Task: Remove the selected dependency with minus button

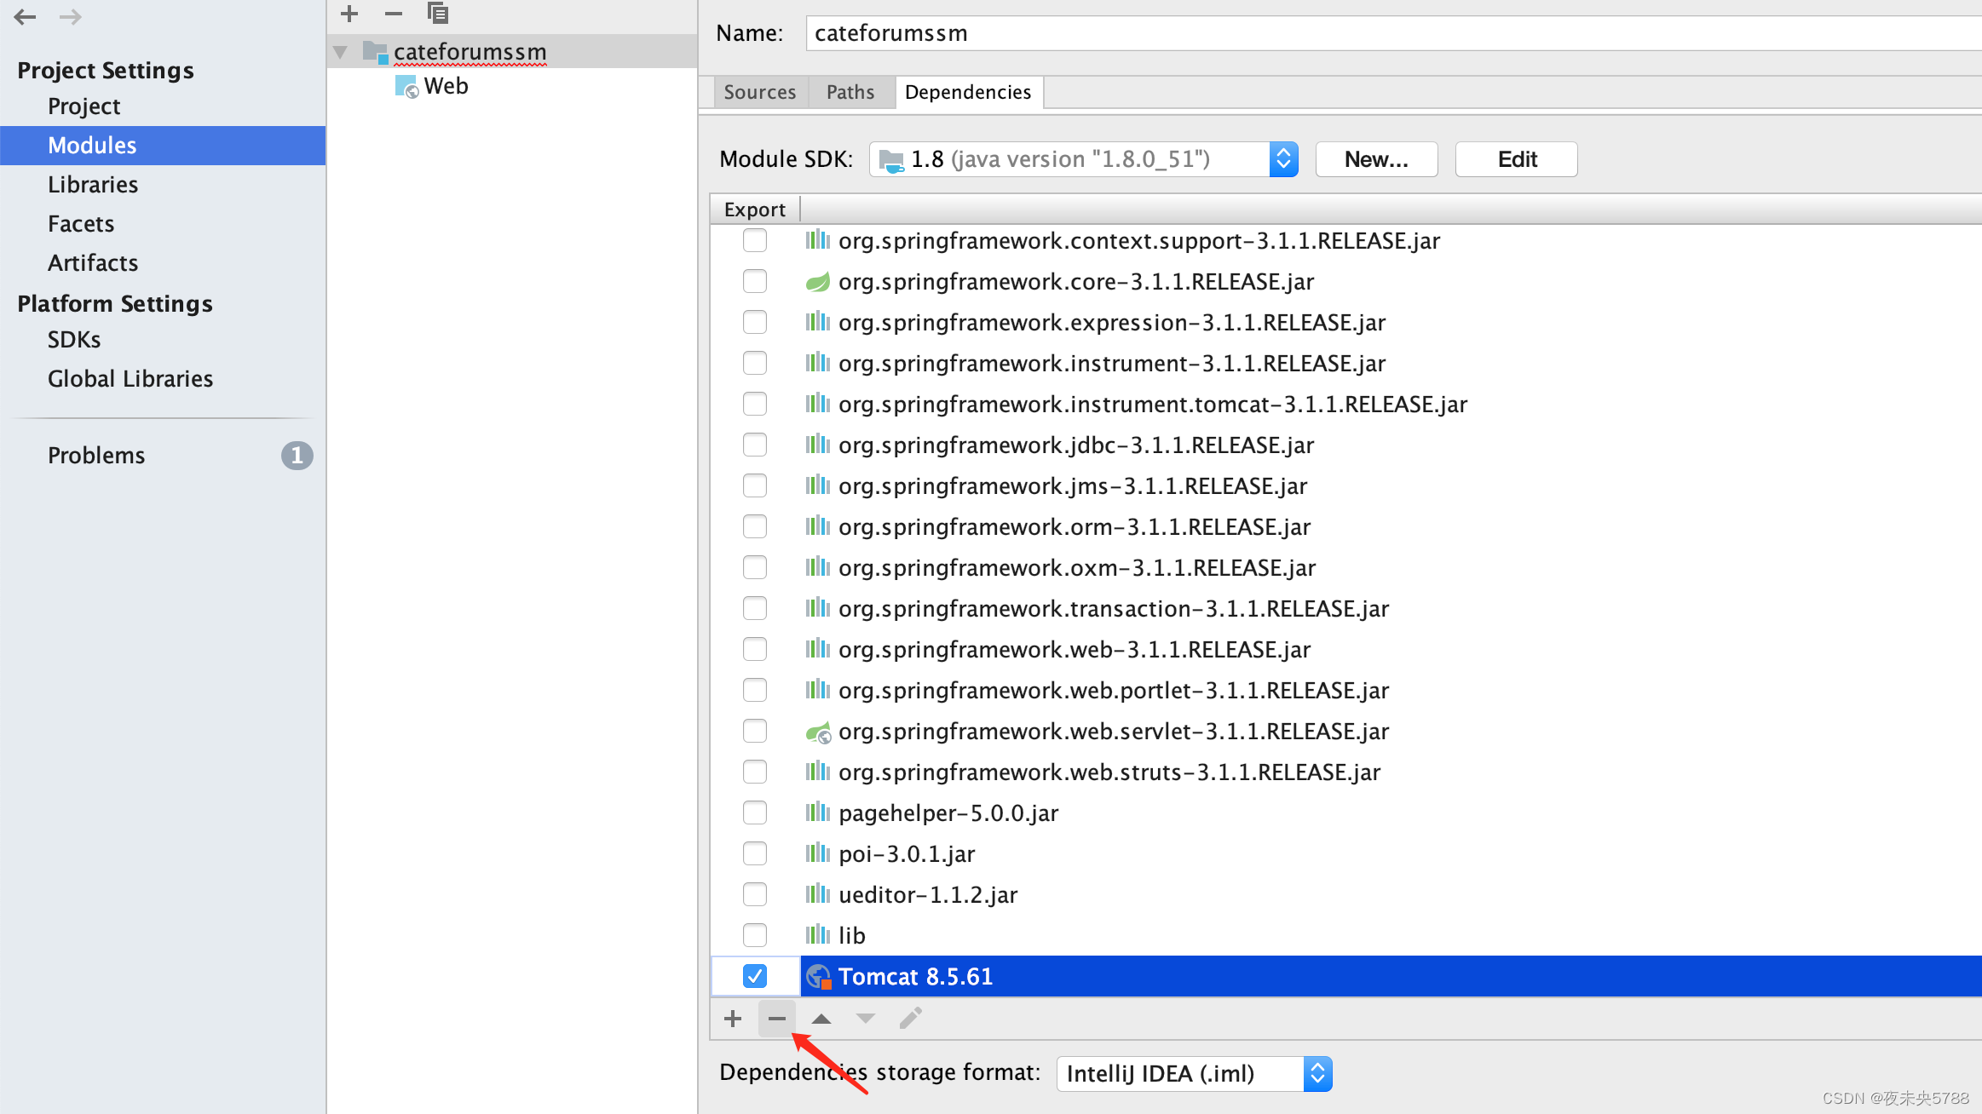Action: click(x=776, y=1019)
